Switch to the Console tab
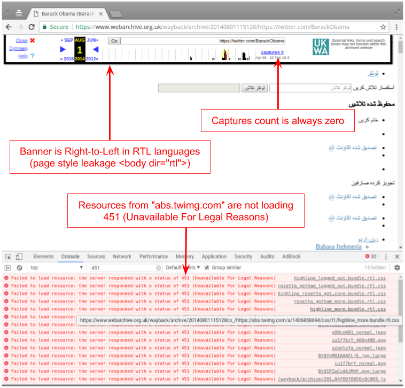405x388 pixels. pyautogui.click(x=70, y=257)
